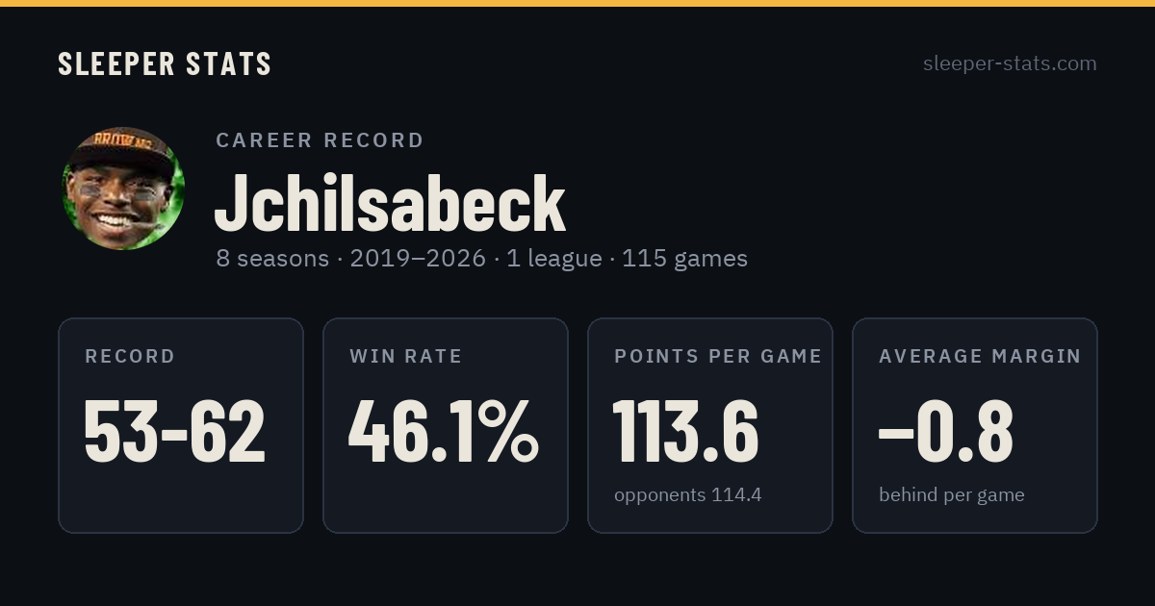1155x606 pixels.
Task: Click the SLEEPER STATS logo text
Action: (165, 63)
